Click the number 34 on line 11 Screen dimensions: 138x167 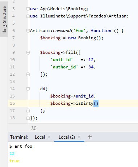tap(91, 67)
